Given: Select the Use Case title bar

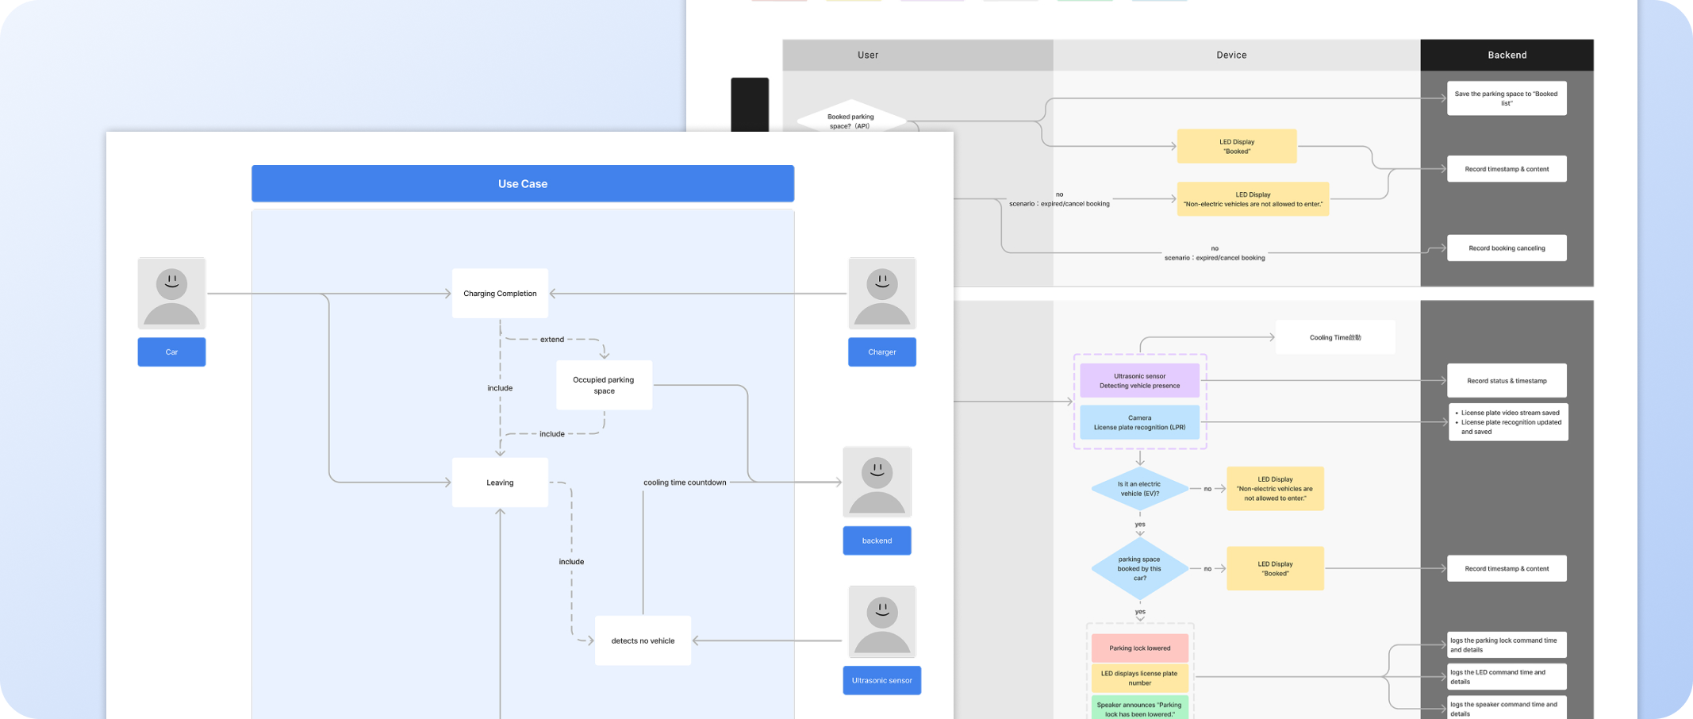Looking at the screenshot, I should click(x=523, y=183).
